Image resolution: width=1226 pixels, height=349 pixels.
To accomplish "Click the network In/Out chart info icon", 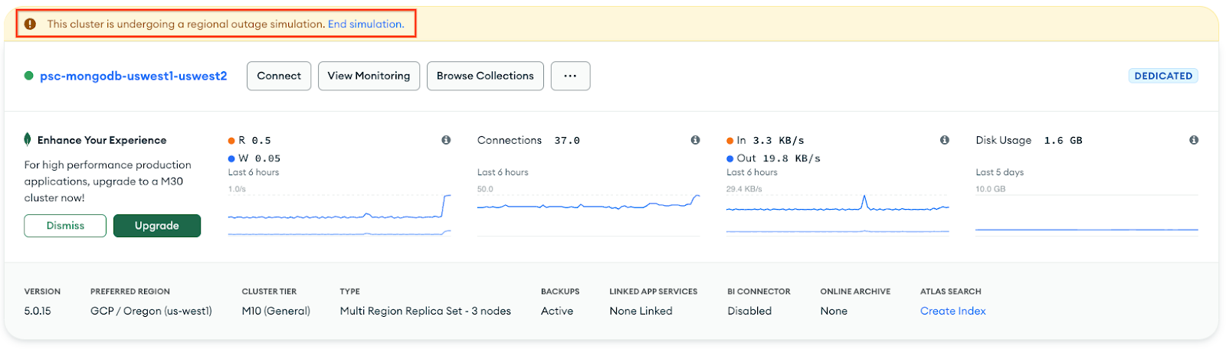I will point(944,140).
